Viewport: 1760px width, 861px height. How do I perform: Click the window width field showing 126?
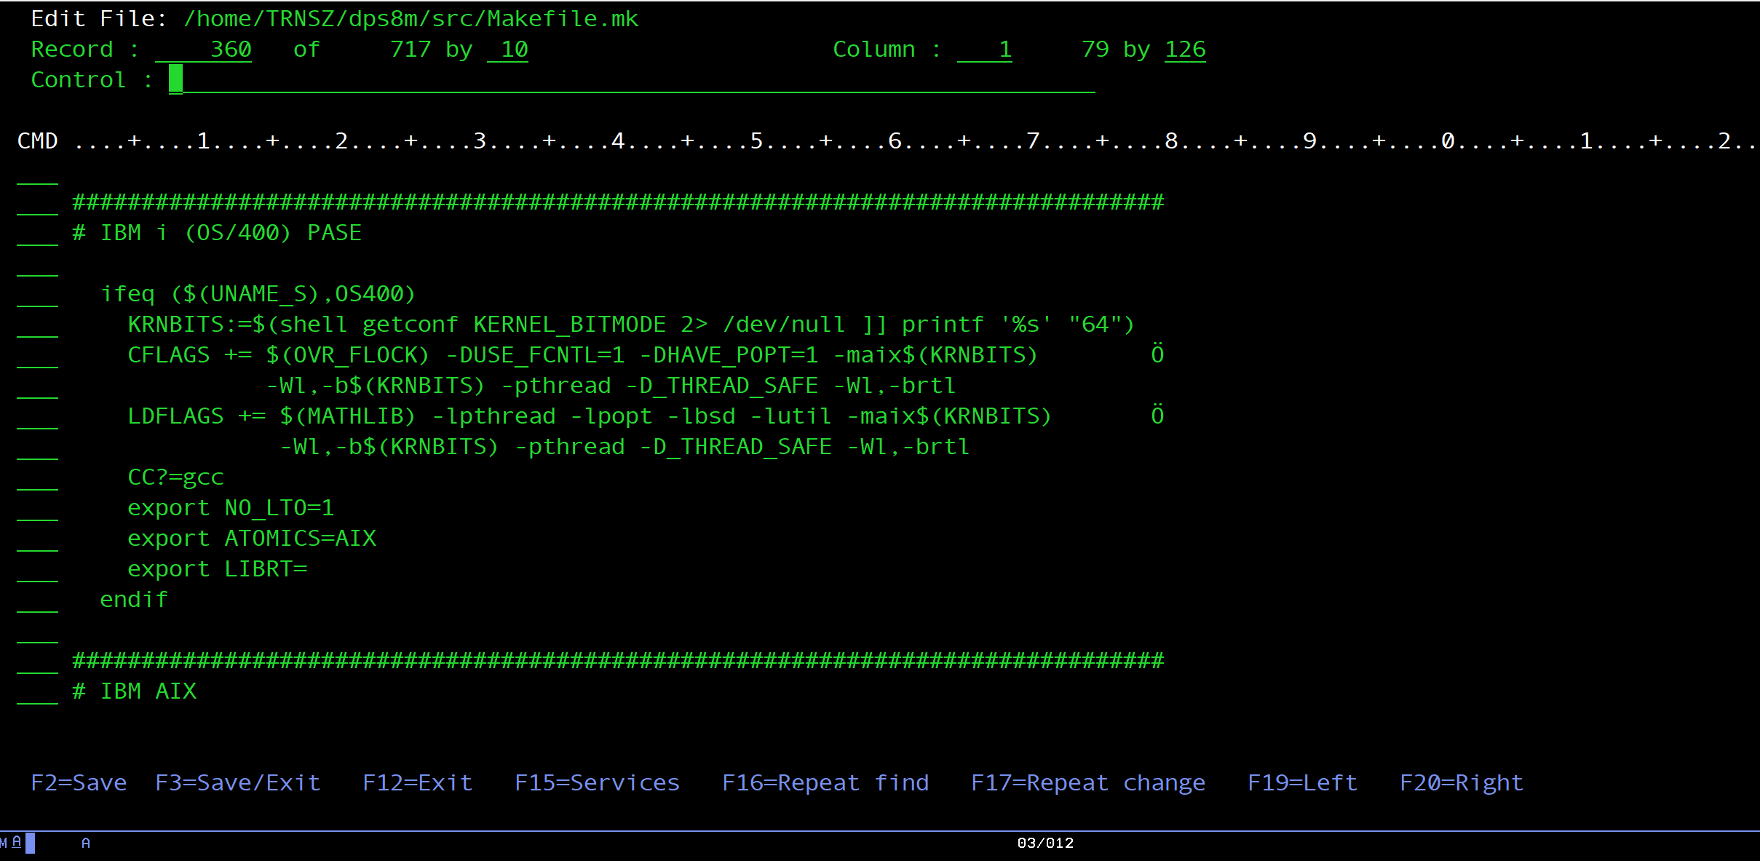1185,49
